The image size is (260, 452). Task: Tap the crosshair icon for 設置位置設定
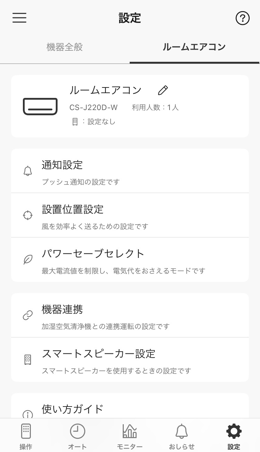(x=28, y=215)
